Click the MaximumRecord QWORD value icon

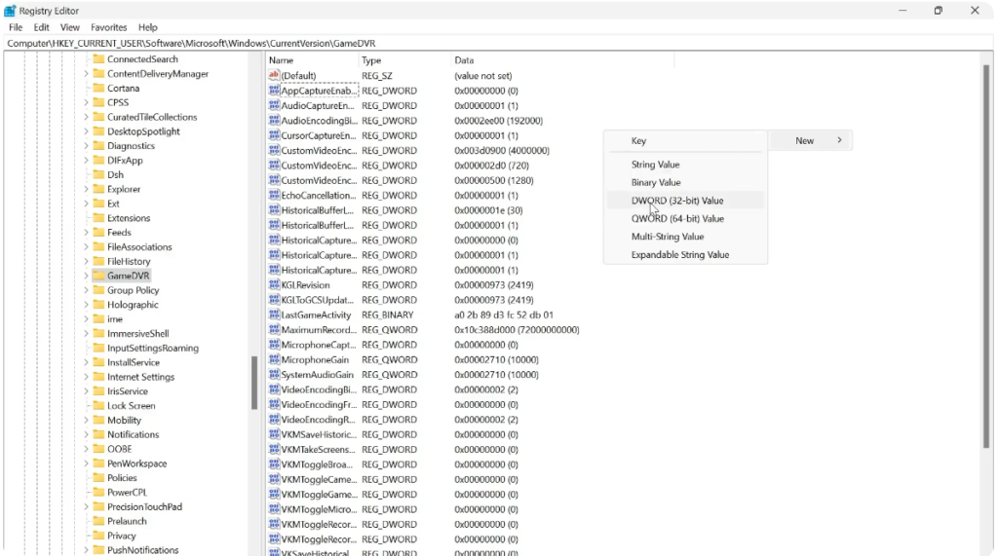coord(274,329)
